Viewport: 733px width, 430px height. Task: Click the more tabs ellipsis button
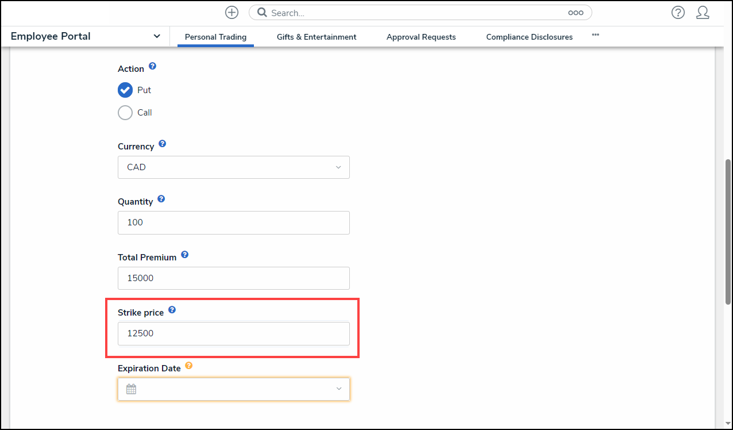click(x=596, y=35)
